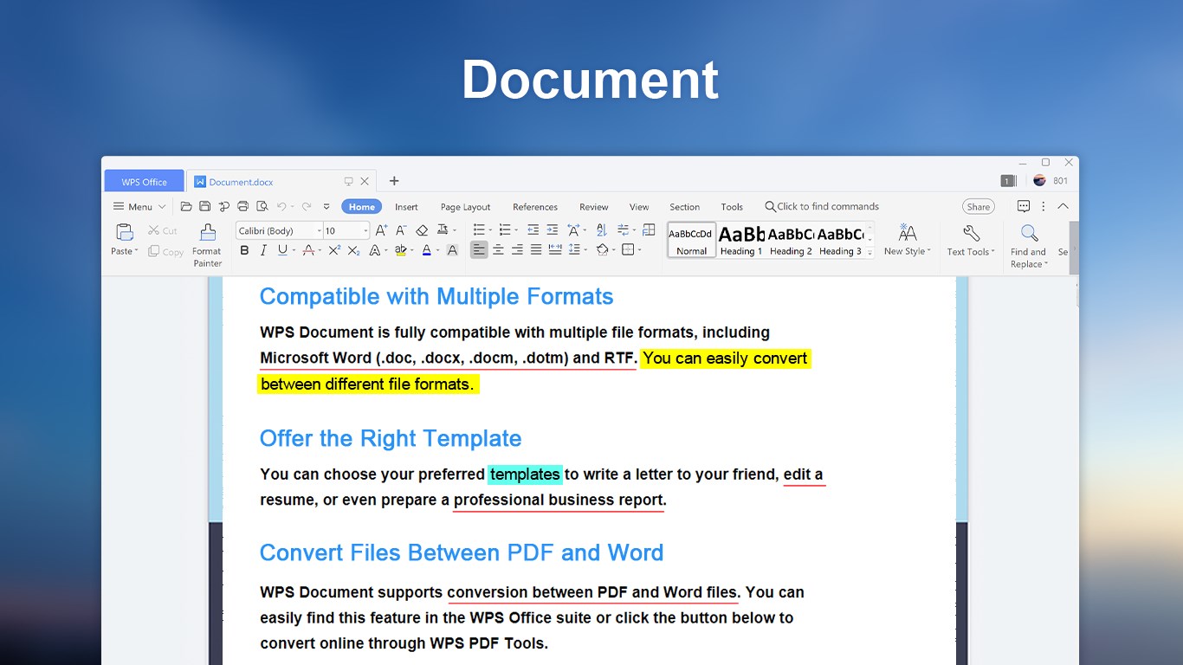Switch to the View tab

coord(639,207)
